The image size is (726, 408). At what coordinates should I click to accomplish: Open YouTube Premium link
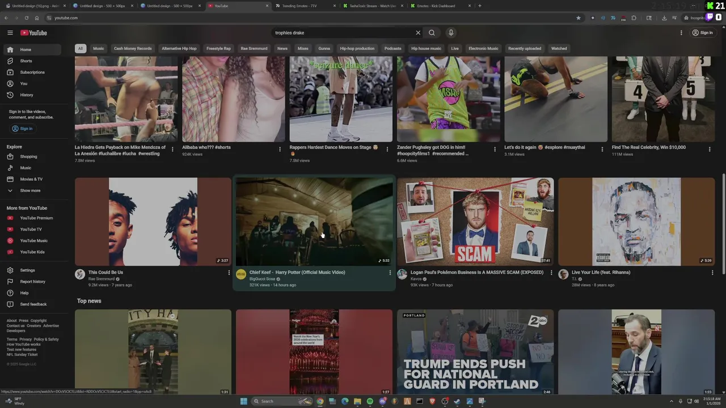[x=33, y=218]
